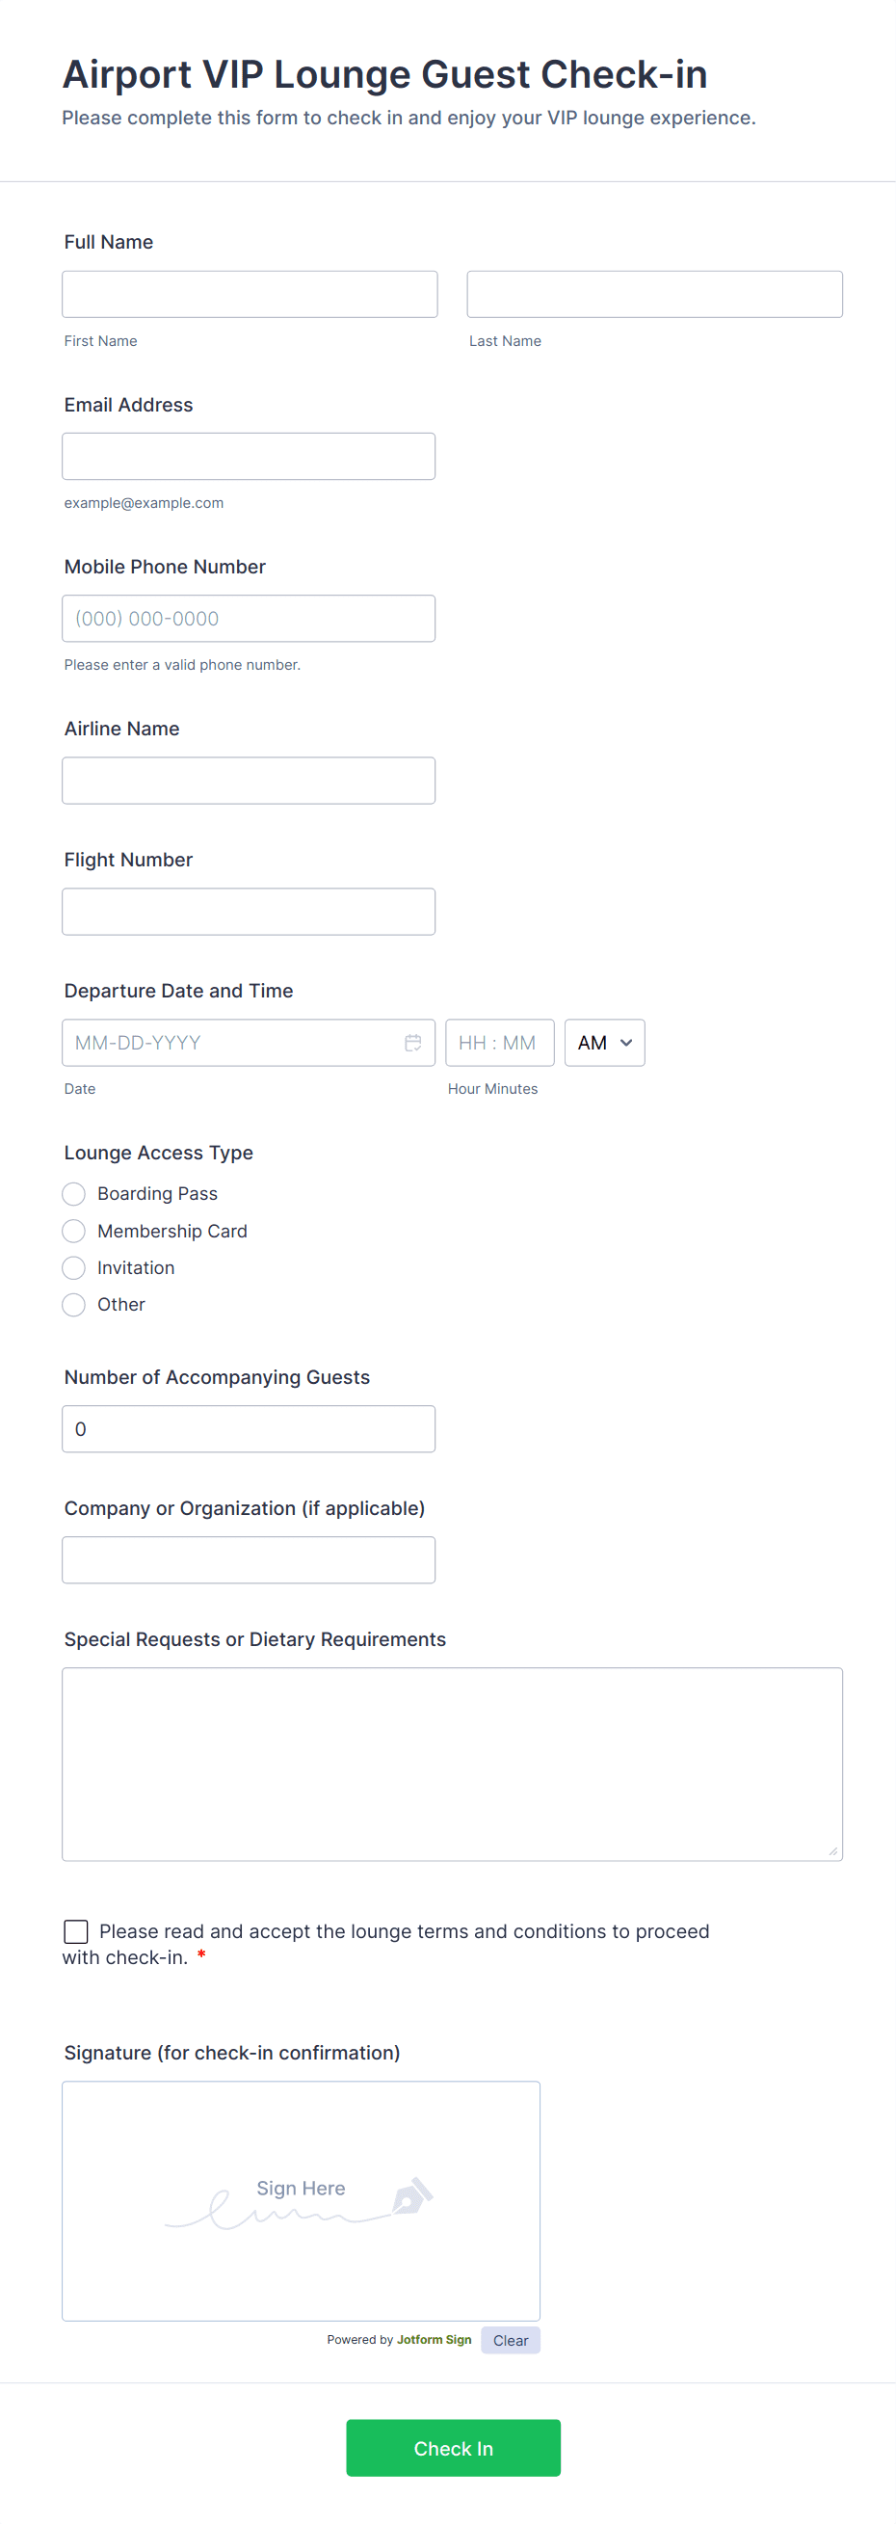Open the Jotform Sign link

coord(434,2339)
